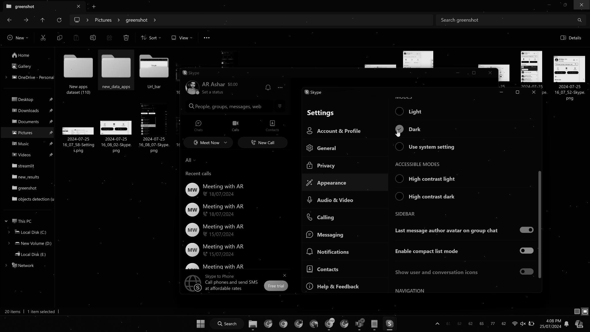This screenshot has height=332, width=590.
Task: Open Help & Feedback section
Action: [x=345, y=286]
